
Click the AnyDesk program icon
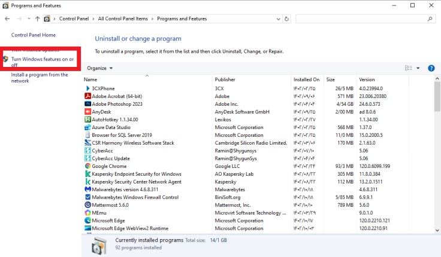pyautogui.click(x=87, y=112)
